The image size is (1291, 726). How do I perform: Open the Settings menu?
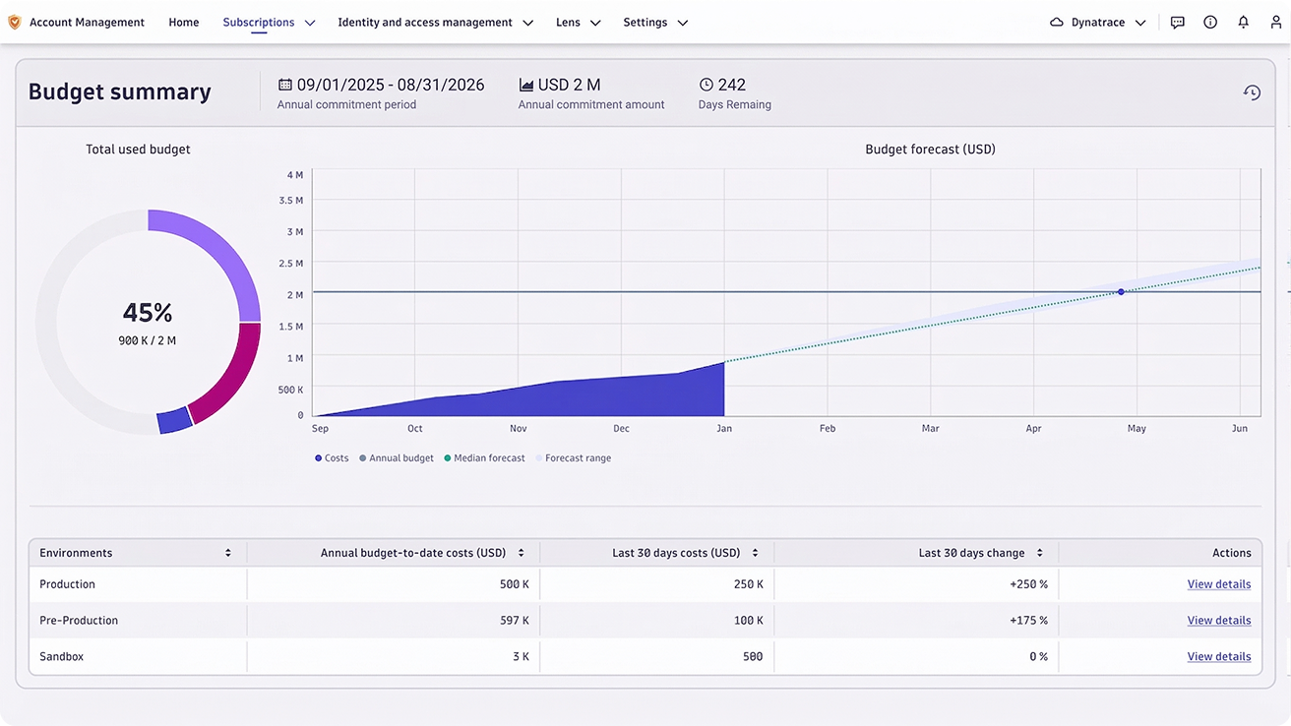point(655,22)
